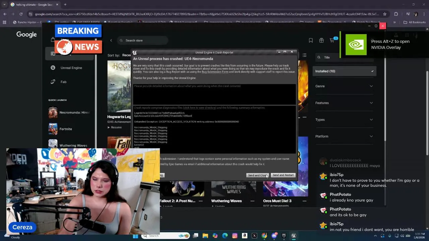Open Orcs Must Die! 3 more options
429x241 pixels.
pos(304,201)
